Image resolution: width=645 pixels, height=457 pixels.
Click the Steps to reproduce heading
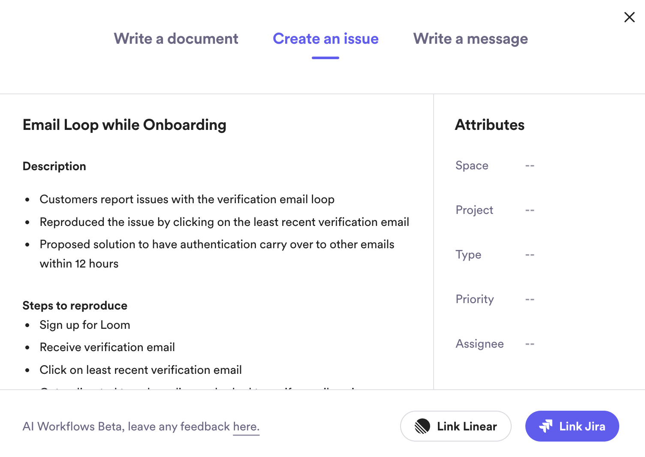pos(75,306)
